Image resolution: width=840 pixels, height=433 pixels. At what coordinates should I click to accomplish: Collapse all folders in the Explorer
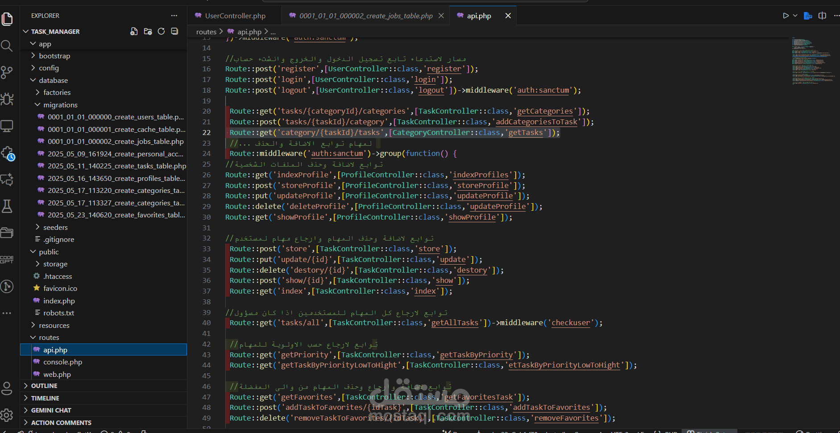pyautogui.click(x=174, y=31)
